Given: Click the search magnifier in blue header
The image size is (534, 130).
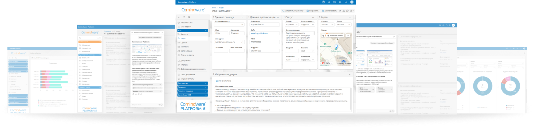Looking at the screenshot, I should 329,2.
